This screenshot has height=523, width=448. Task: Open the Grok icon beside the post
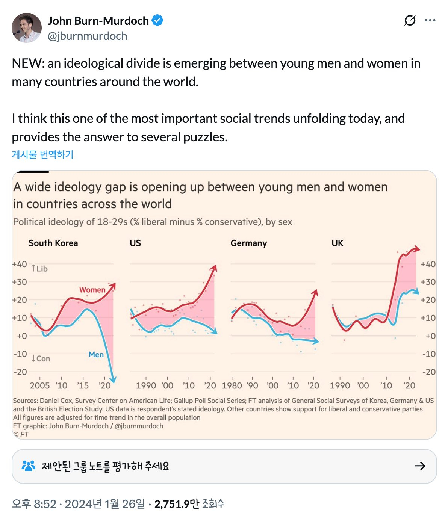tap(410, 20)
